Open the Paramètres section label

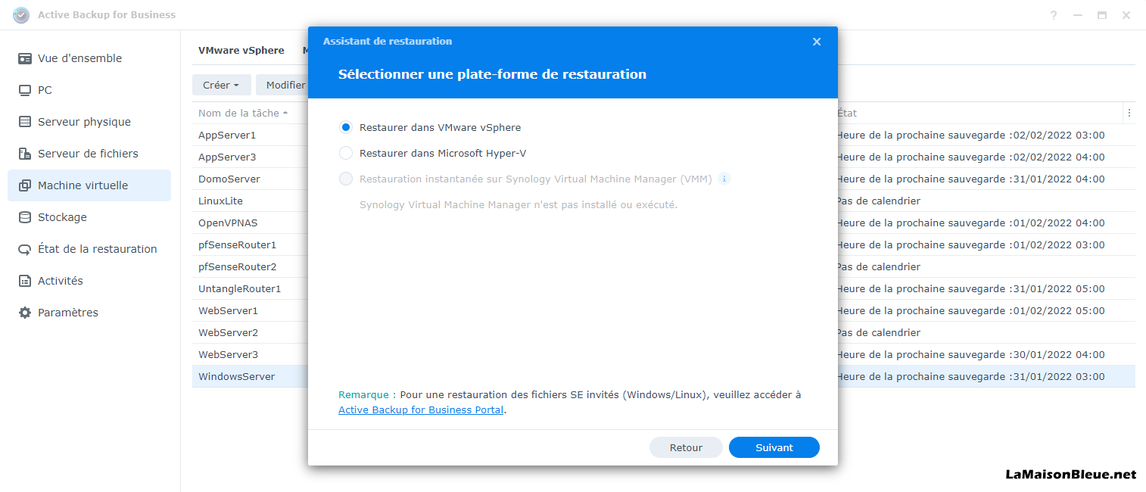click(68, 313)
